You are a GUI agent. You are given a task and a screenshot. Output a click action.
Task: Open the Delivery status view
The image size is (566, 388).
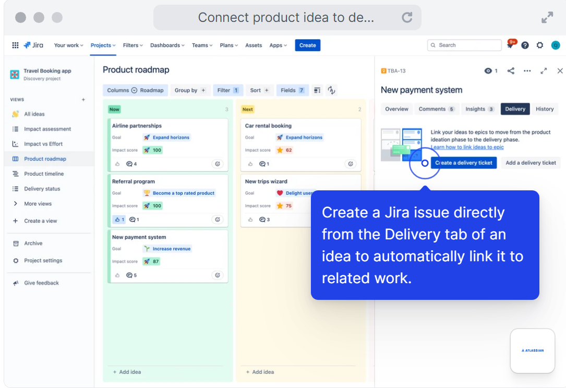coord(42,189)
